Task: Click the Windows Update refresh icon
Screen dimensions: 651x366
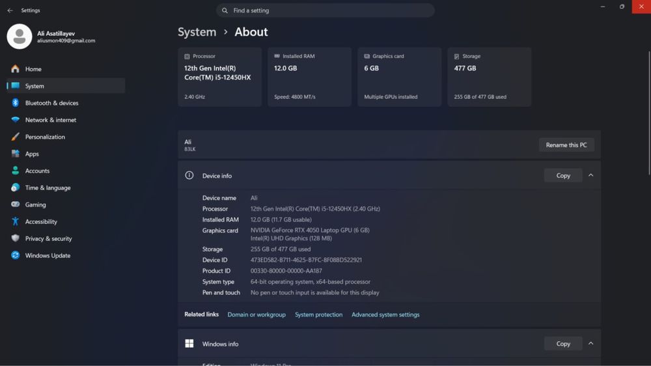Action: coord(16,255)
